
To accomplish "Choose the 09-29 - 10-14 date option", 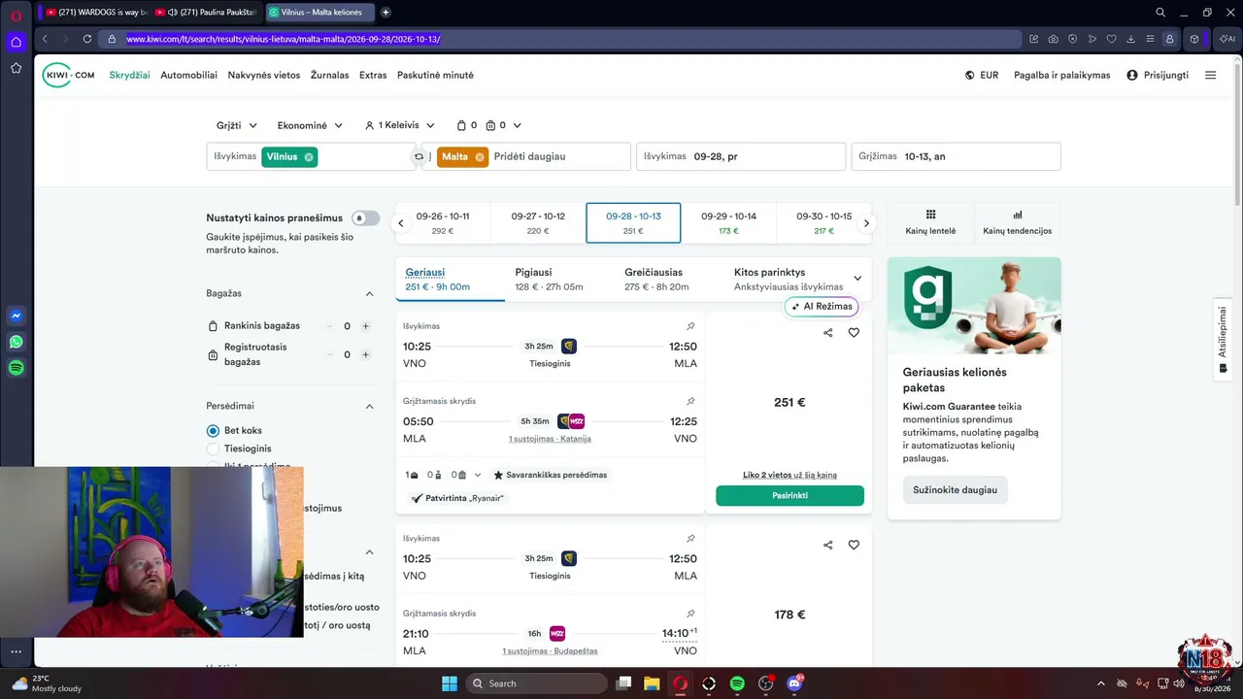I will point(728,223).
